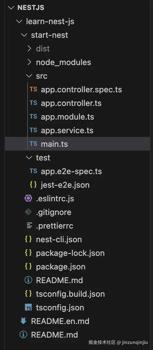Click the info icon of root README.md
Image resolution: width=153 pixels, height=350 pixels.
click(x=24, y=335)
